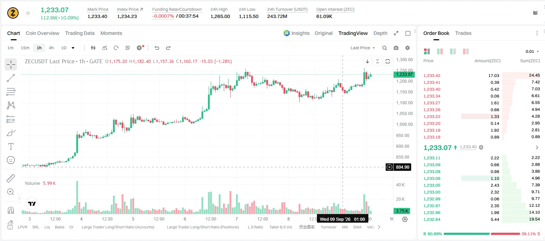This screenshot has width=545, height=241.
Task: Expand the time interval dropdown arrow
Action: (73, 48)
